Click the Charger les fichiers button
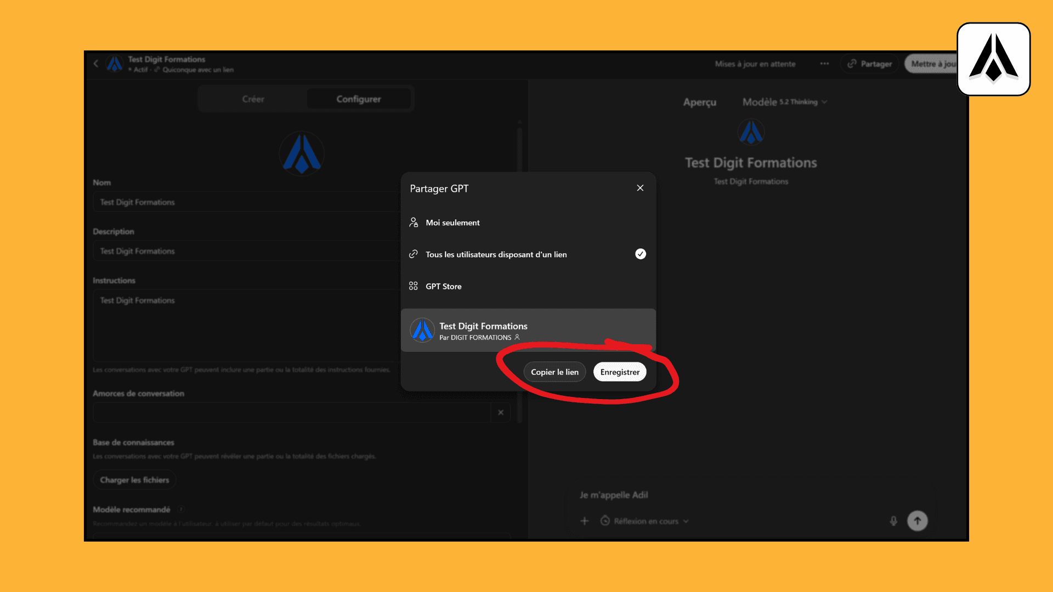The width and height of the screenshot is (1053, 592). click(134, 480)
